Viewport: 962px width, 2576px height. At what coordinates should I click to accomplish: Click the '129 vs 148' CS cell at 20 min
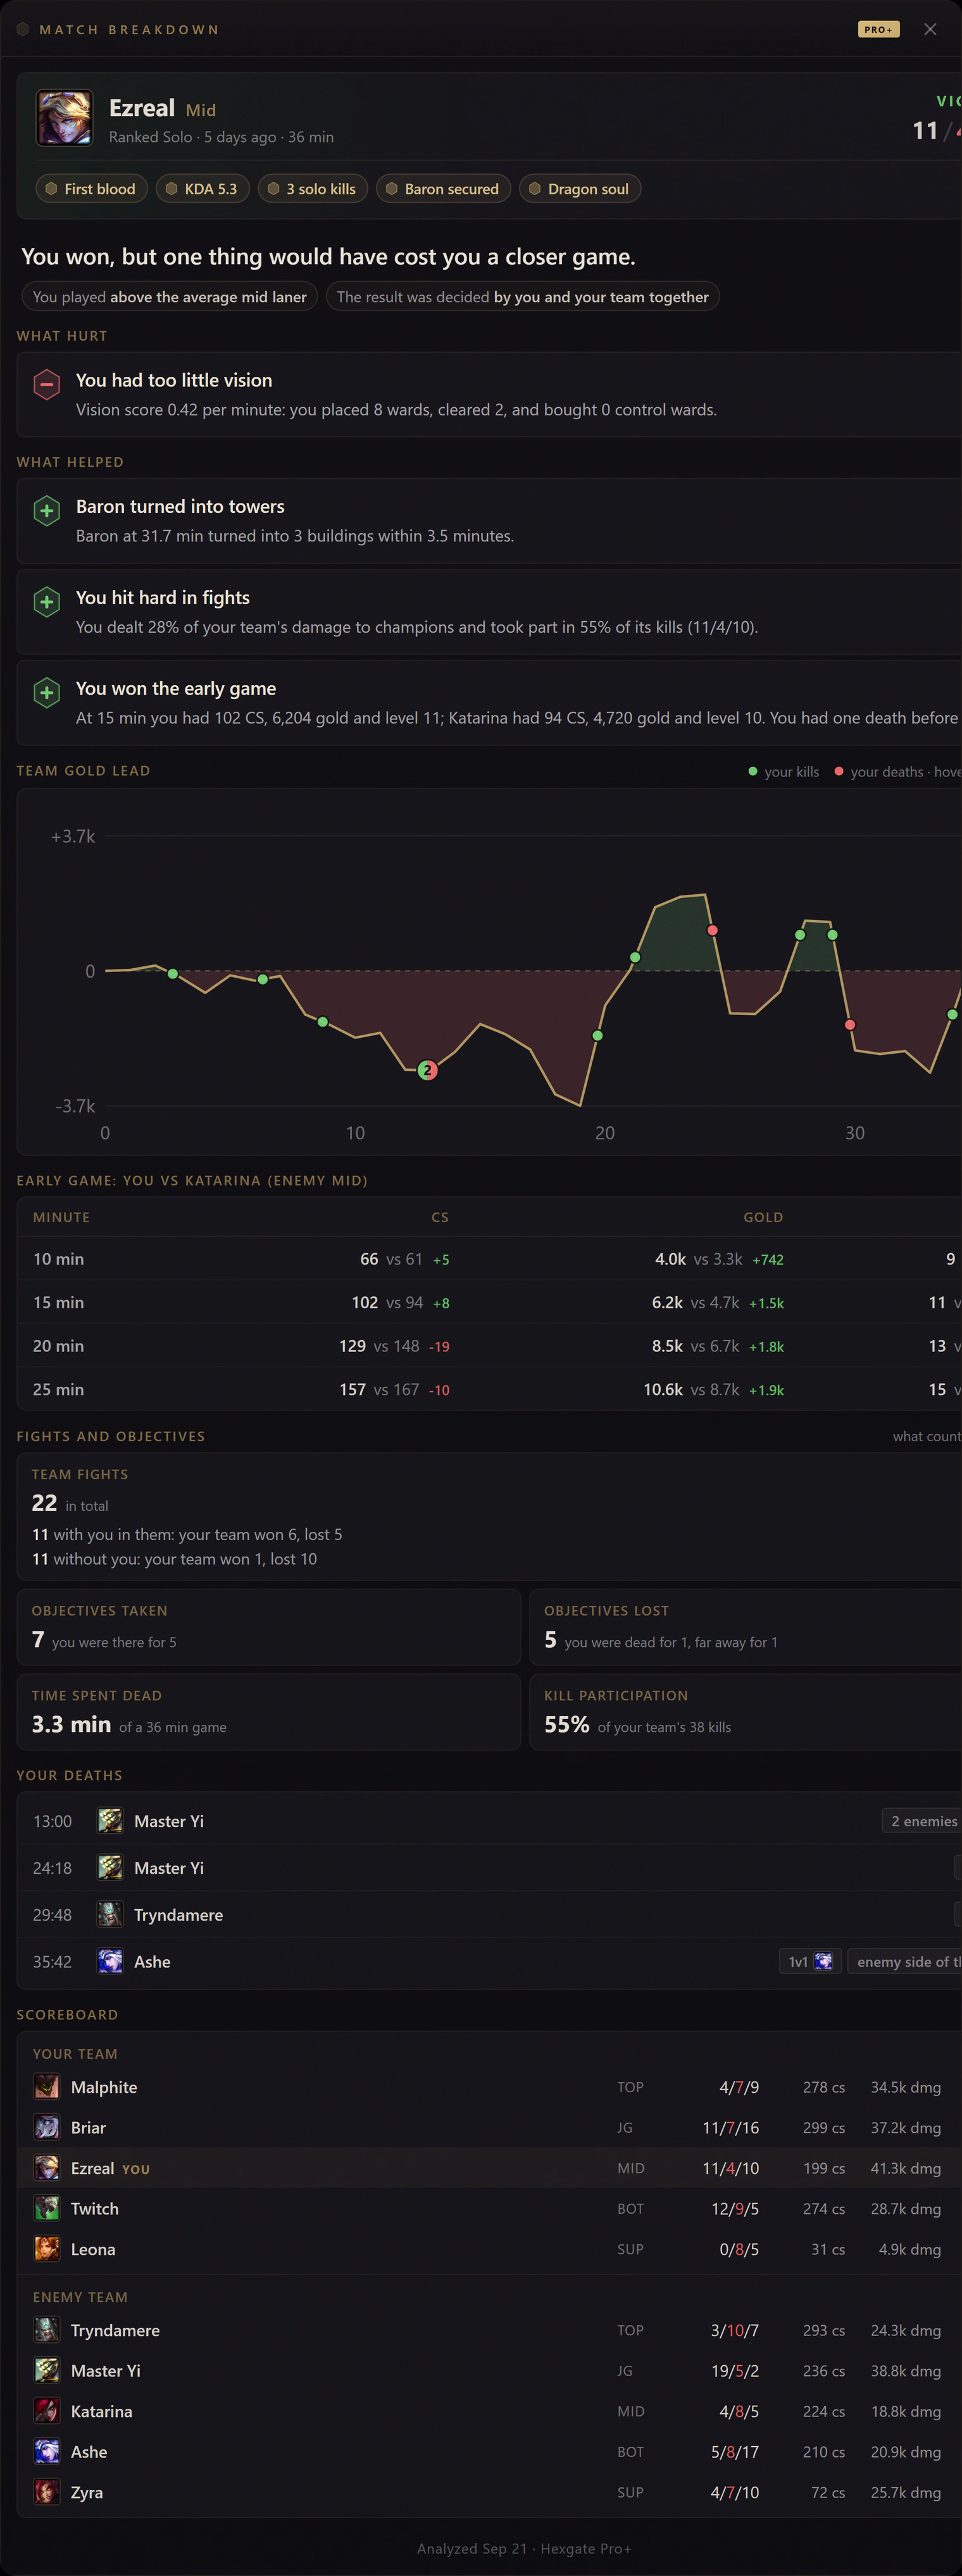click(x=394, y=1346)
